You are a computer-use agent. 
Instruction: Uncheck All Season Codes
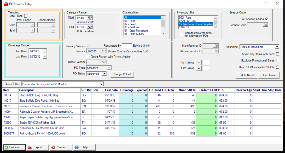(x=267, y=19)
